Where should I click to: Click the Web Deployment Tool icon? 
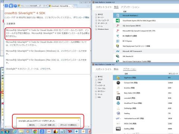(x=118, y=46)
